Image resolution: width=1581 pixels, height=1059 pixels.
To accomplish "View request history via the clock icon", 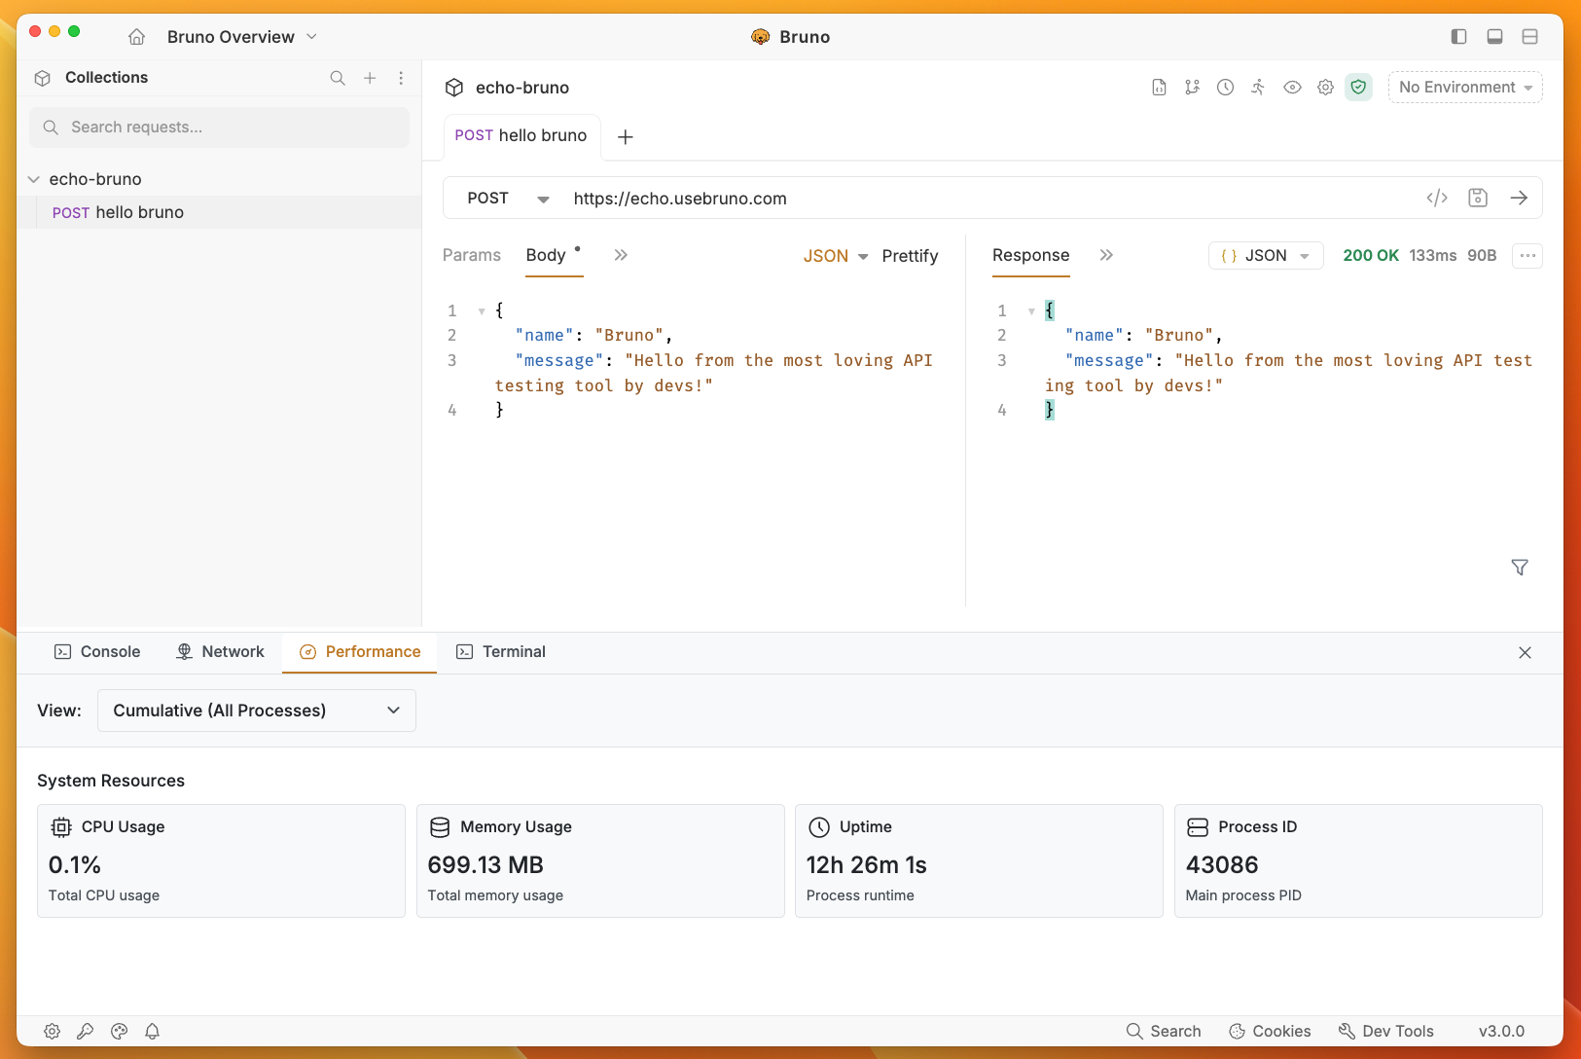I will click(1224, 87).
